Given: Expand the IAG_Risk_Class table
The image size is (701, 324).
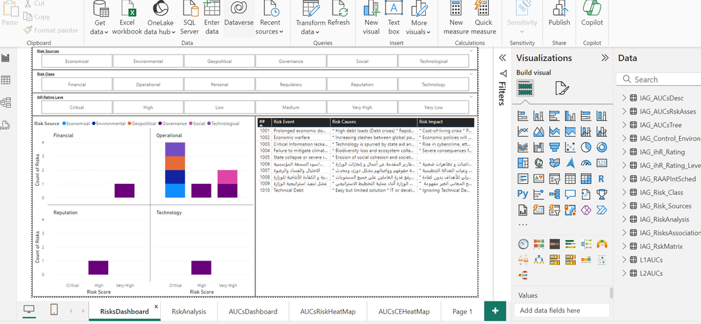Looking at the screenshot, I should pyautogui.click(x=624, y=192).
